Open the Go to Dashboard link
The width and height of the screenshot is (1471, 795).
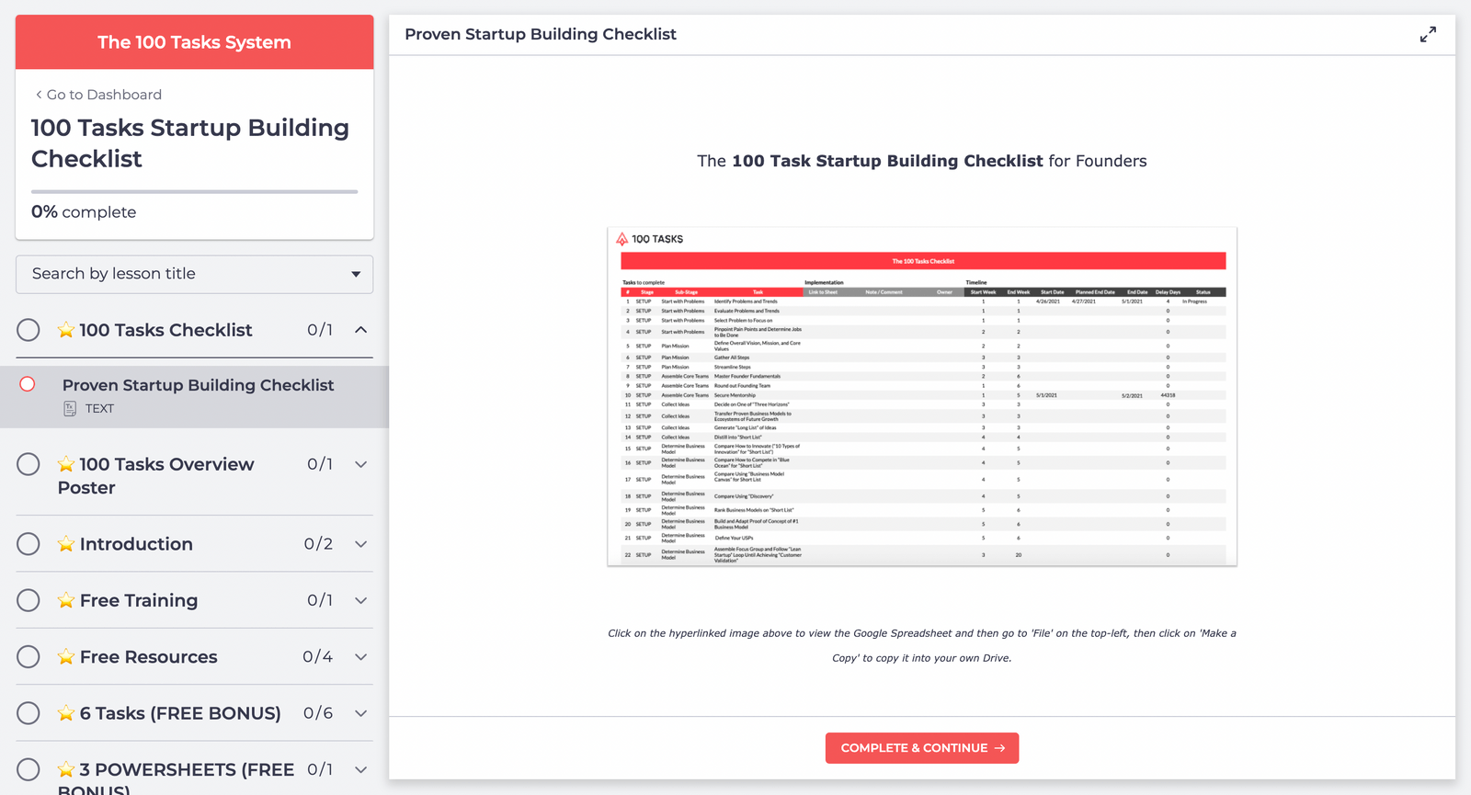(x=103, y=94)
